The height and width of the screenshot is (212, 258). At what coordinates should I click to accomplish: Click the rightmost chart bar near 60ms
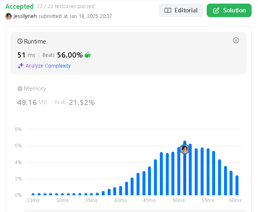[x=237, y=185]
